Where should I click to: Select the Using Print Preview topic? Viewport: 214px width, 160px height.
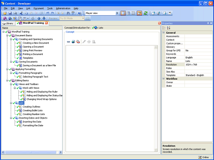(32, 50)
